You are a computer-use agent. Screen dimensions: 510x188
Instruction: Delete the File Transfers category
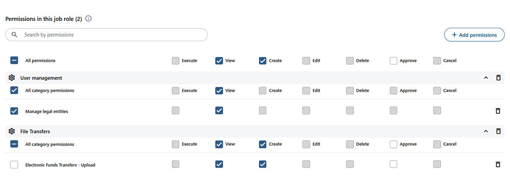(x=498, y=131)
